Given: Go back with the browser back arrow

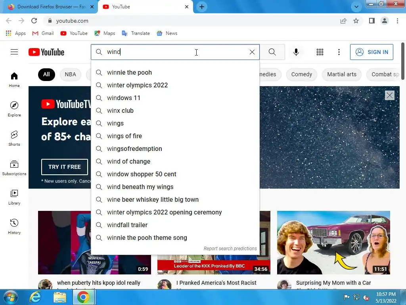Looking at the screenshot, I should 9,21.
